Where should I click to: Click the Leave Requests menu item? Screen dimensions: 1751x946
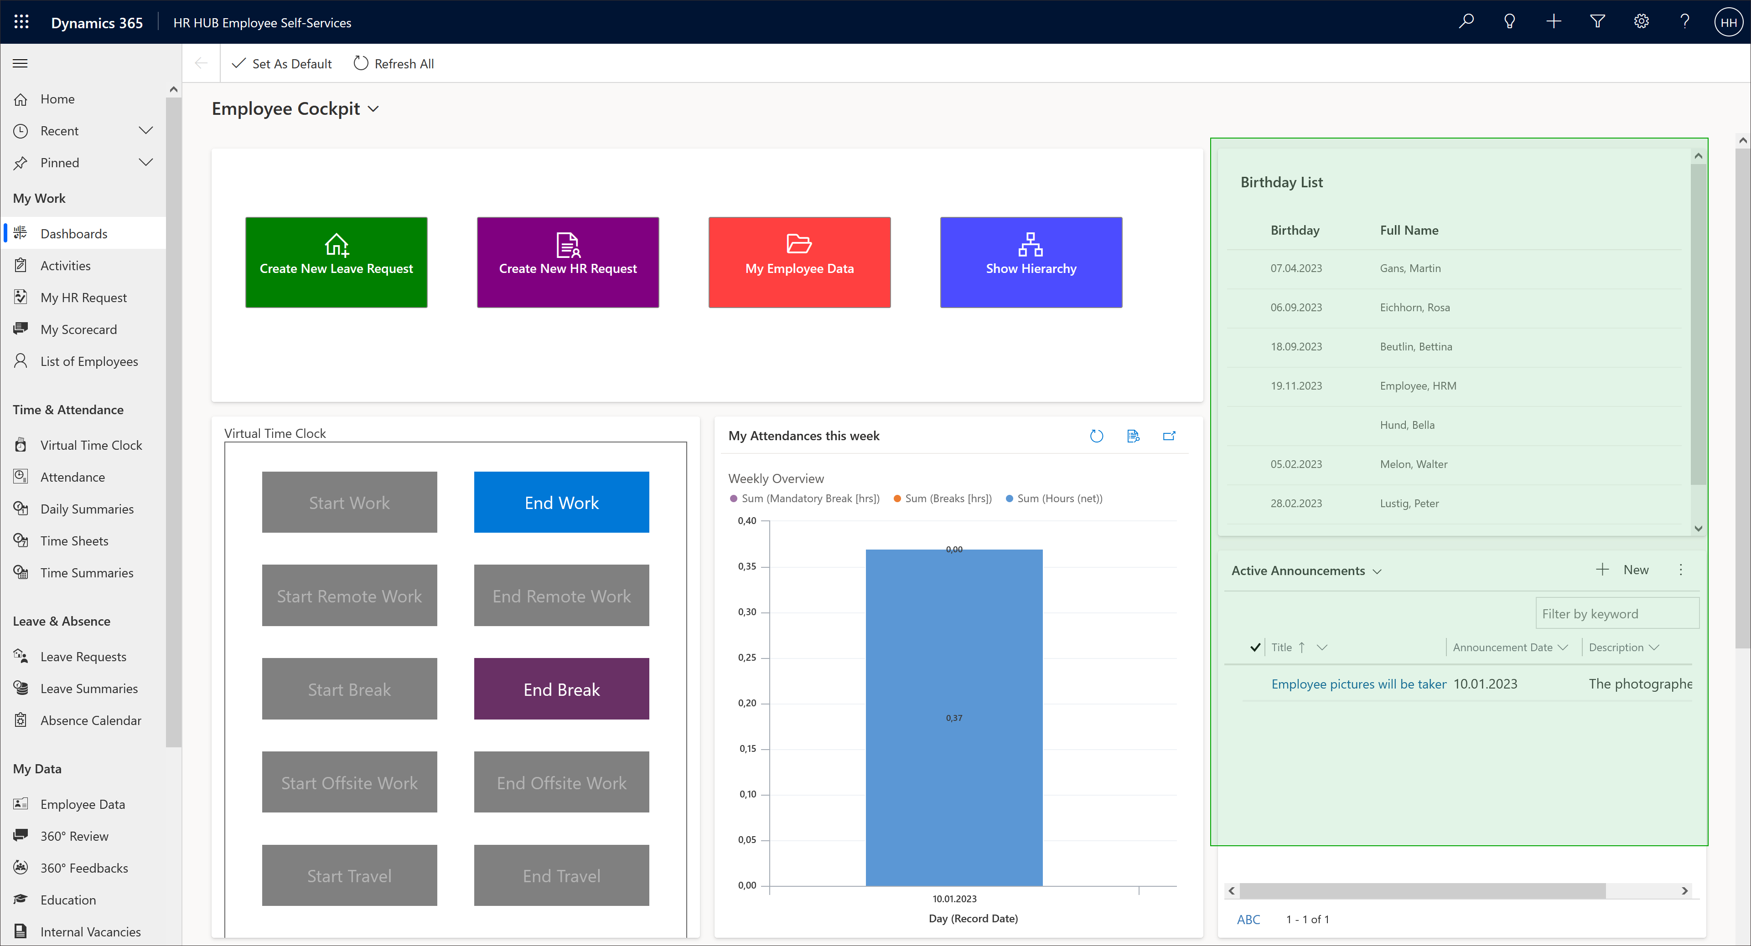(x=84, y=656)
